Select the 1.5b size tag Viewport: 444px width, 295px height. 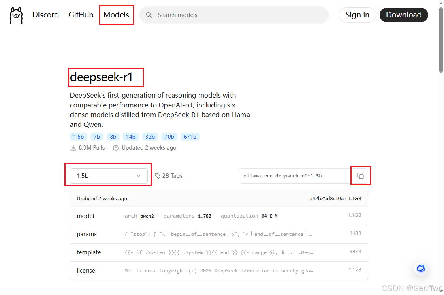79,137
